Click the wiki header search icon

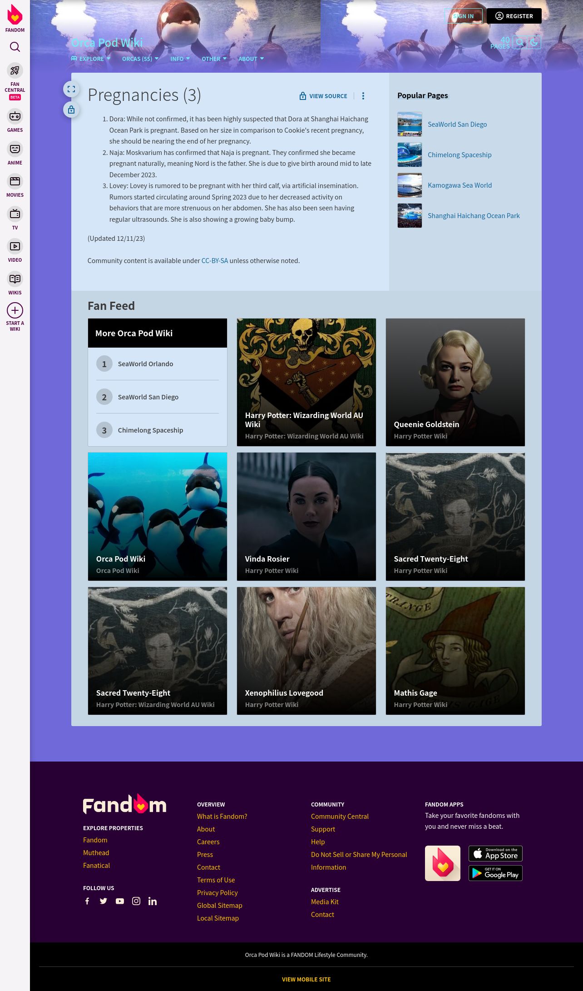[519, 42]
